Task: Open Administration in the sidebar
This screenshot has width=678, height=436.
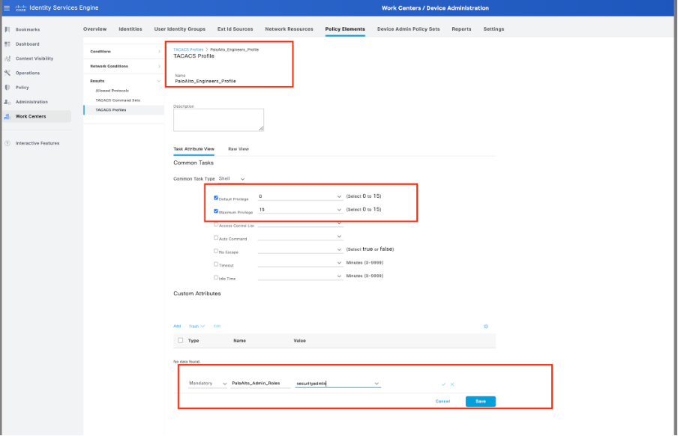Action: pyautogui.click(x=31, y=102)
